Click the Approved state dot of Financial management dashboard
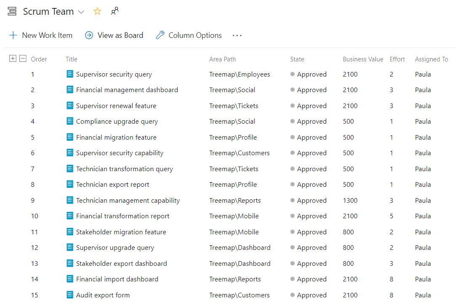The image size is (455, 302). click(293, 90)
